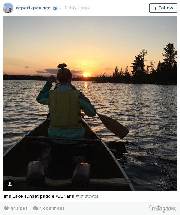Open the sunset canoe photo

[90, 103]
